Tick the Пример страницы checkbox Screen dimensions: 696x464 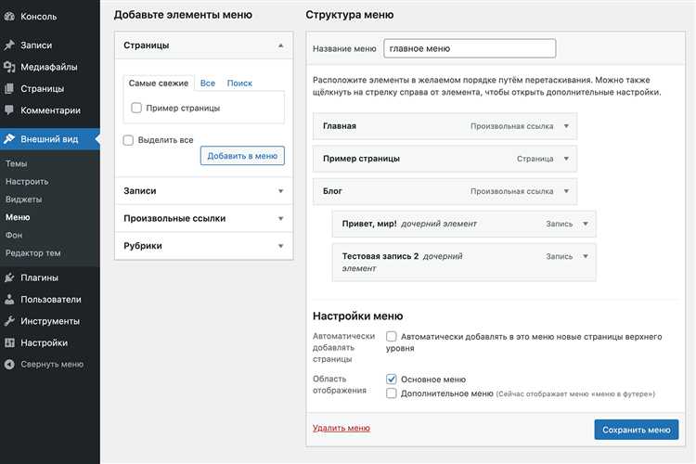pos(136,108)
